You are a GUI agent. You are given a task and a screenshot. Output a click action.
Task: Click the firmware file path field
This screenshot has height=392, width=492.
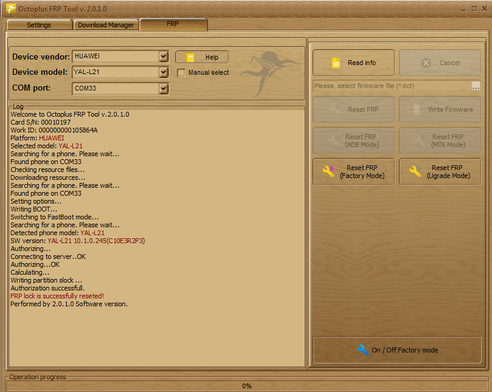pyautogui.click(x=392, y=86)
